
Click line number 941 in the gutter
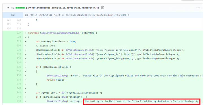point(19,92)
